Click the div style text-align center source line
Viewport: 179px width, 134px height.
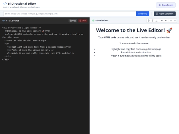coord(22,28)
